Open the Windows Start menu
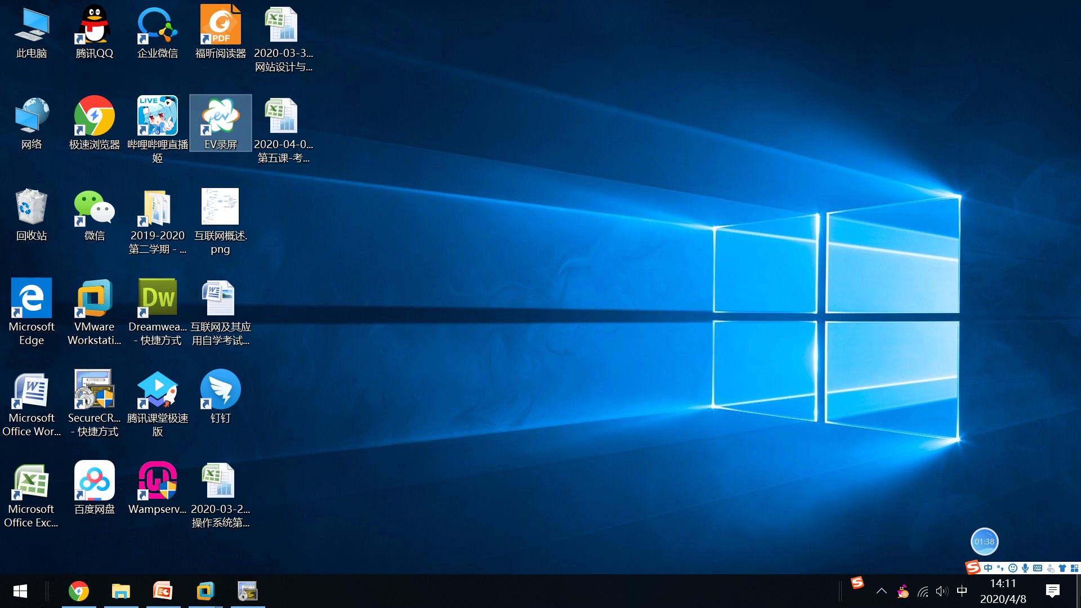Screen dimensions: 1081x608 pyautogui.click(x=20, y=591)
